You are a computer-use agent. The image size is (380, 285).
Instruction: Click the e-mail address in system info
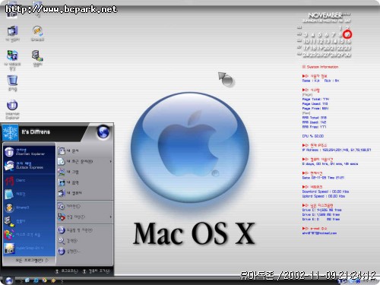click(319, 233)
